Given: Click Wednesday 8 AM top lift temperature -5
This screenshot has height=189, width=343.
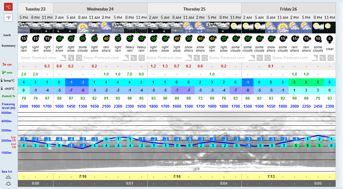Looking at the screenshot, I should tap(83, 139).
